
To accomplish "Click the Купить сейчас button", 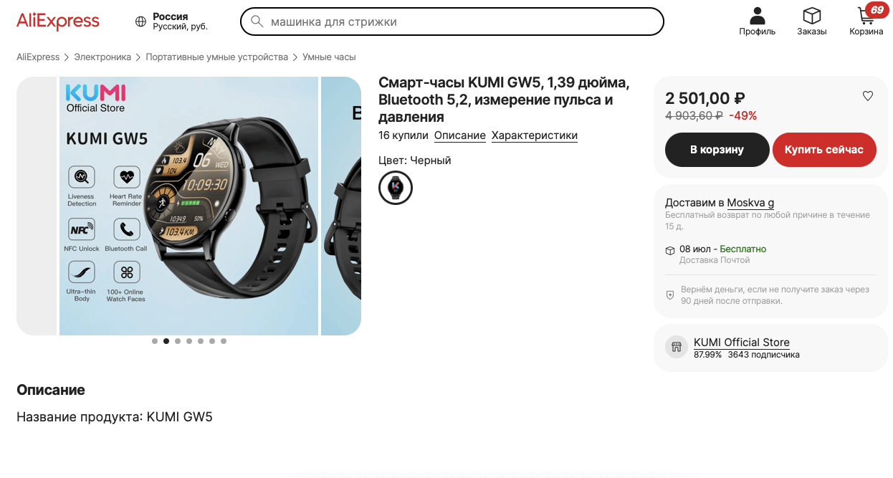I will point(824,150).
